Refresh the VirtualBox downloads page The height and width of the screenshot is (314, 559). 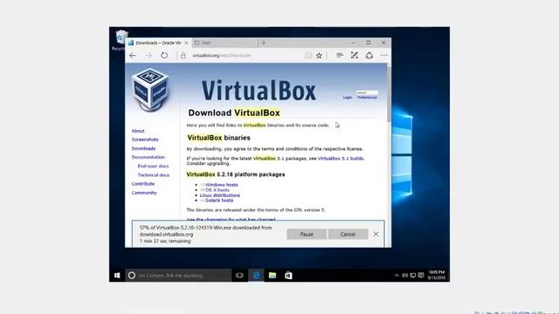pos(164,56)
